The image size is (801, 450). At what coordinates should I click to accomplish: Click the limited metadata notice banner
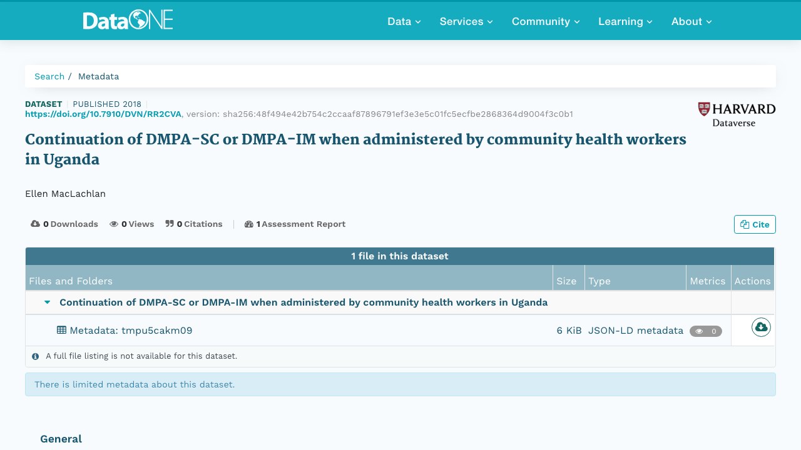[400, 384]
